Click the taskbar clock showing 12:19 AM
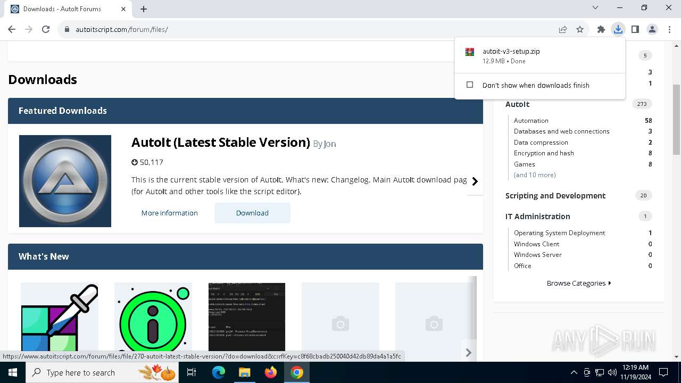This screenshot has height=383, width=681. (x=635, y=372)
